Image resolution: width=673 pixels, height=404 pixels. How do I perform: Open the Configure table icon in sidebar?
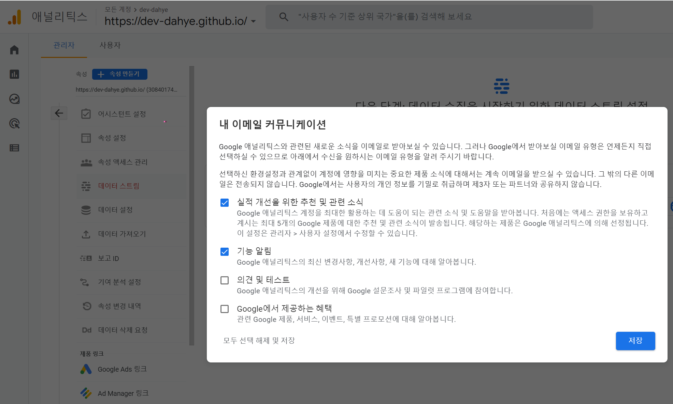(14, 148)
